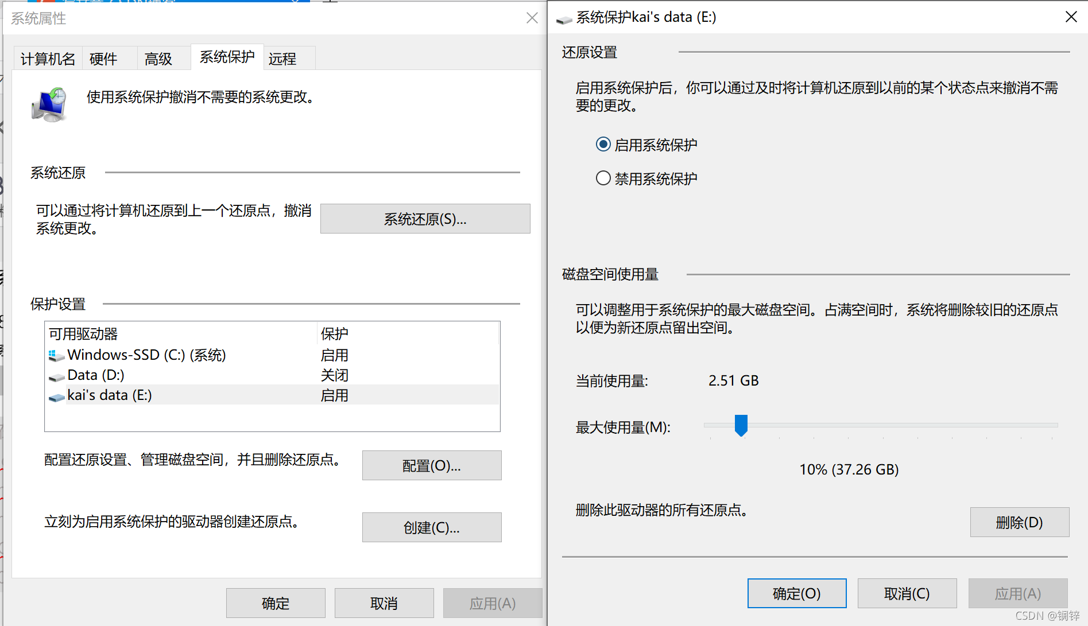Click the 启用 status of Windows-SSD (C:)
1088x626 pixels.
coord(335,355)
